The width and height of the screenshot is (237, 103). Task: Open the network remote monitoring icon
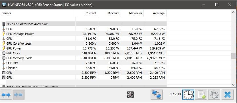click(157, 94)
